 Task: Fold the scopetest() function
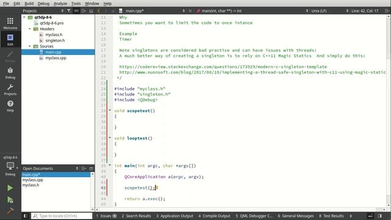110,110
